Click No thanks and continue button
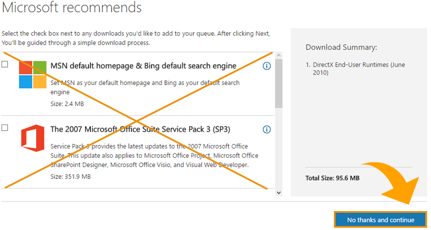The width and height of the screenshot is (431, 230). click(380, 220)
